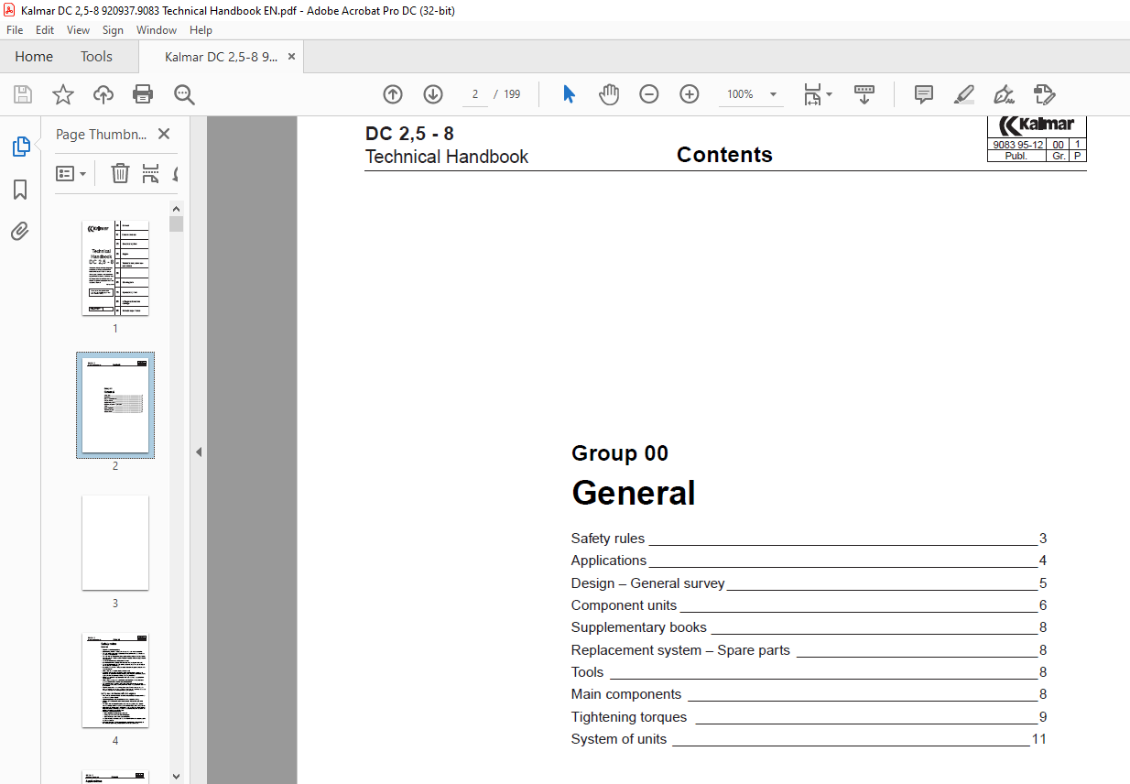Select blank page 3 thumbnail

point(115,543)
